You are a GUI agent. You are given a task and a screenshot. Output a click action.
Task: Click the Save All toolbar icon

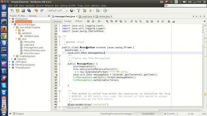pos(29,10)
